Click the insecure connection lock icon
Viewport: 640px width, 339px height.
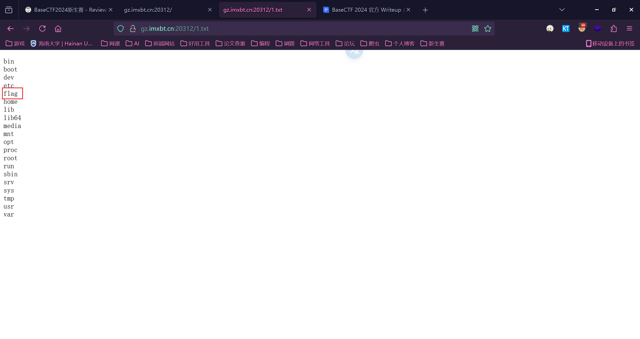(133, 28)
